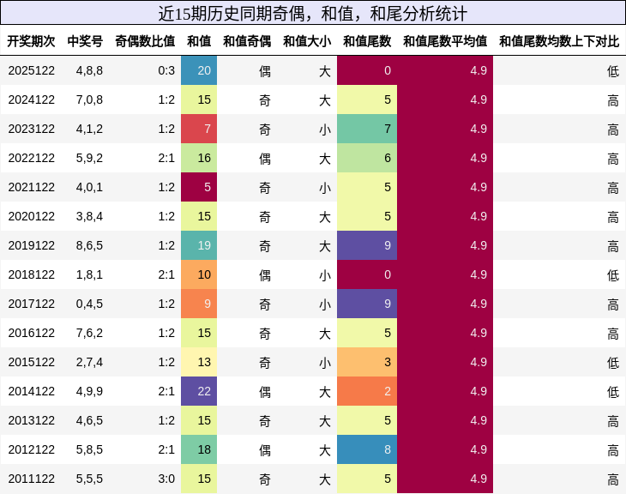Click the teal sum value 19 cell
Image resolution: width=626 pixels, height=494 pixels.
pyautogui.click(x=199, y=245)
